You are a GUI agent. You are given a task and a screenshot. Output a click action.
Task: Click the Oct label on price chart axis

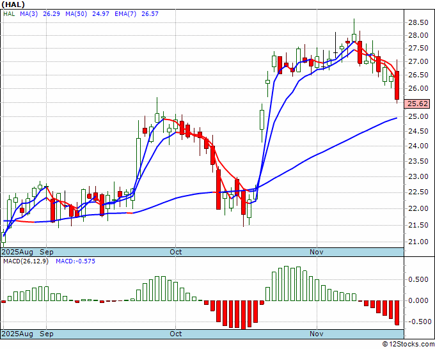(x=176, y=252)
